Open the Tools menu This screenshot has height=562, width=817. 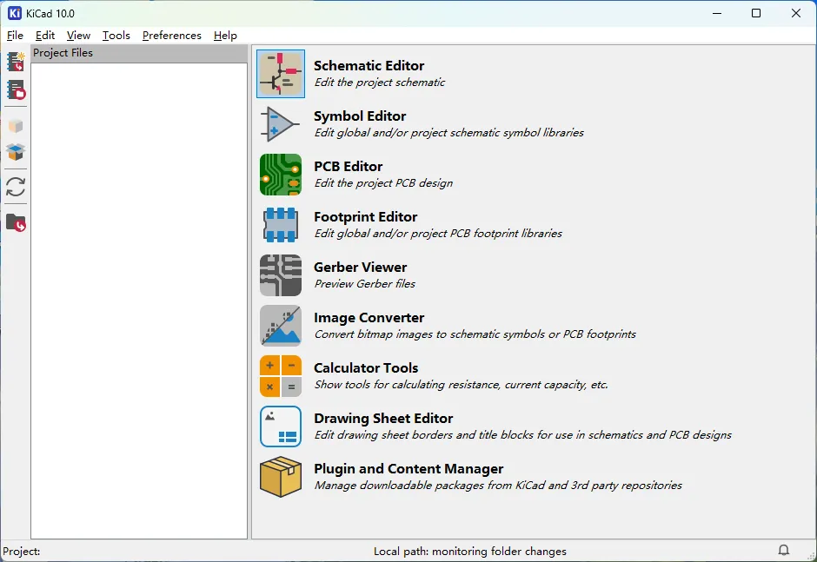[x=116, y=36]
